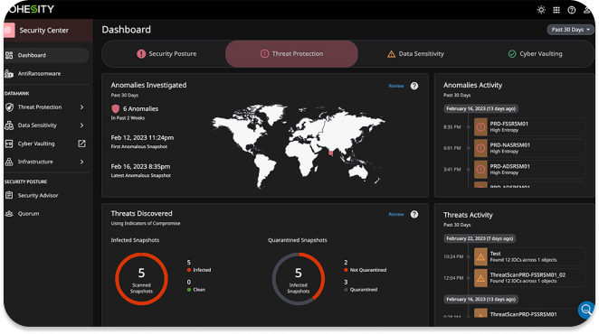The height and width of the screenshot is (334, 599).
Task: Click the Infected Snapshots donut chart
Action: pos(299,279)
